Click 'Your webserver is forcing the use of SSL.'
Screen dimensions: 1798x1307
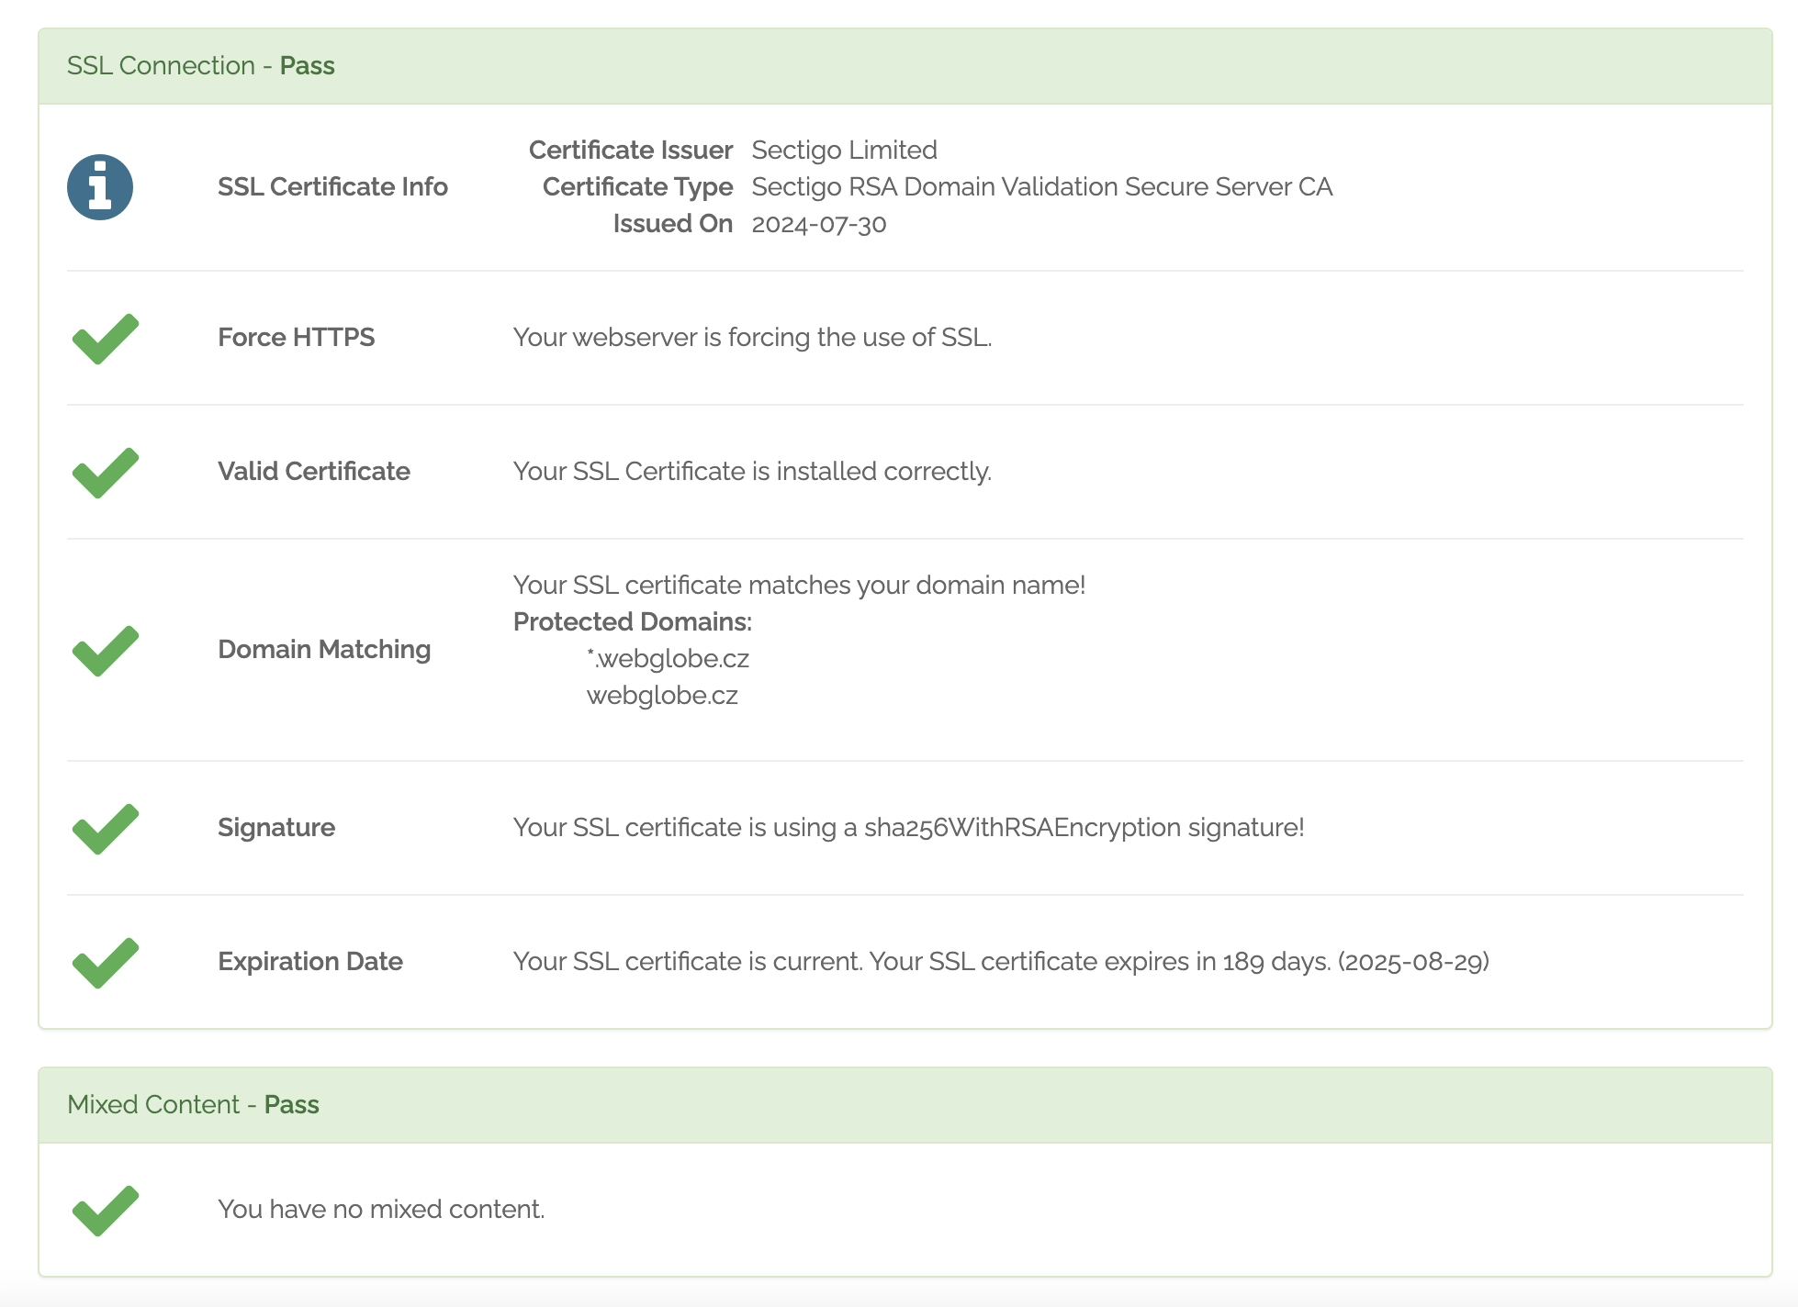click(752, 338)
